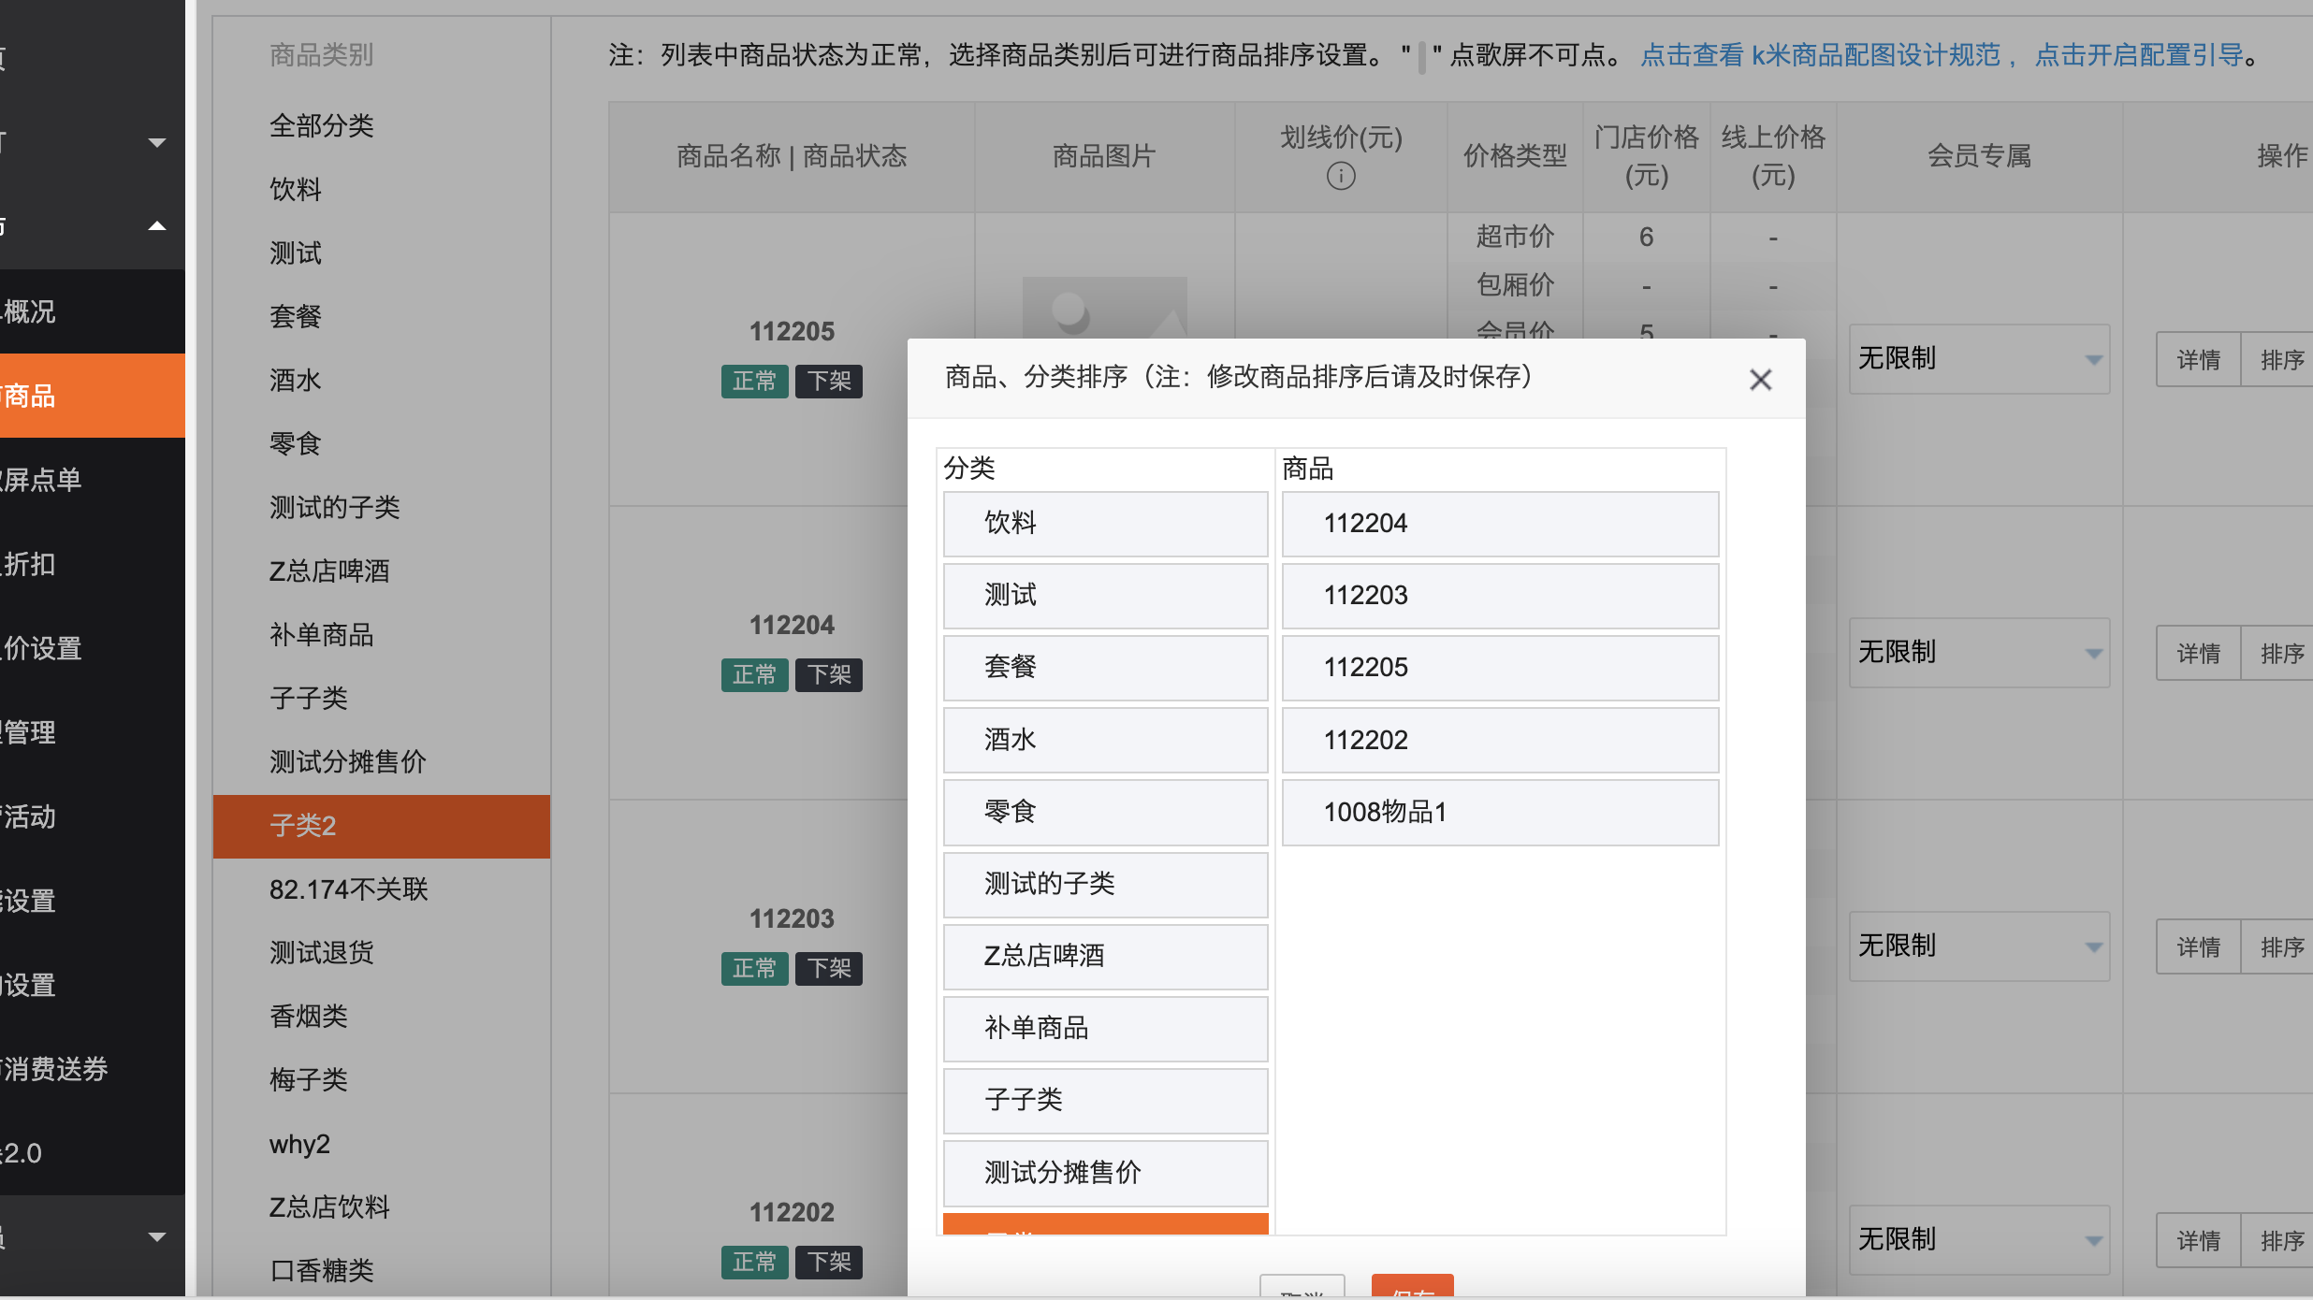2313x1300 pixels.
Task: Click 下架 button under product 112205
Action: tap(829, 381)
